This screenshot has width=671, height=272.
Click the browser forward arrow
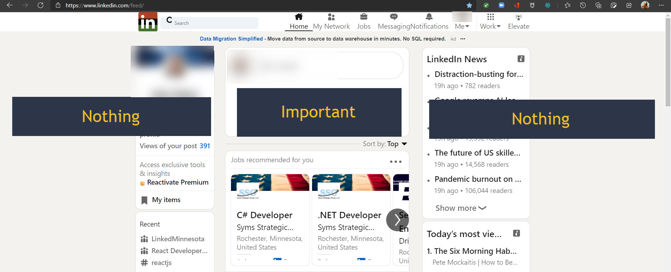(x=25, y=5)
